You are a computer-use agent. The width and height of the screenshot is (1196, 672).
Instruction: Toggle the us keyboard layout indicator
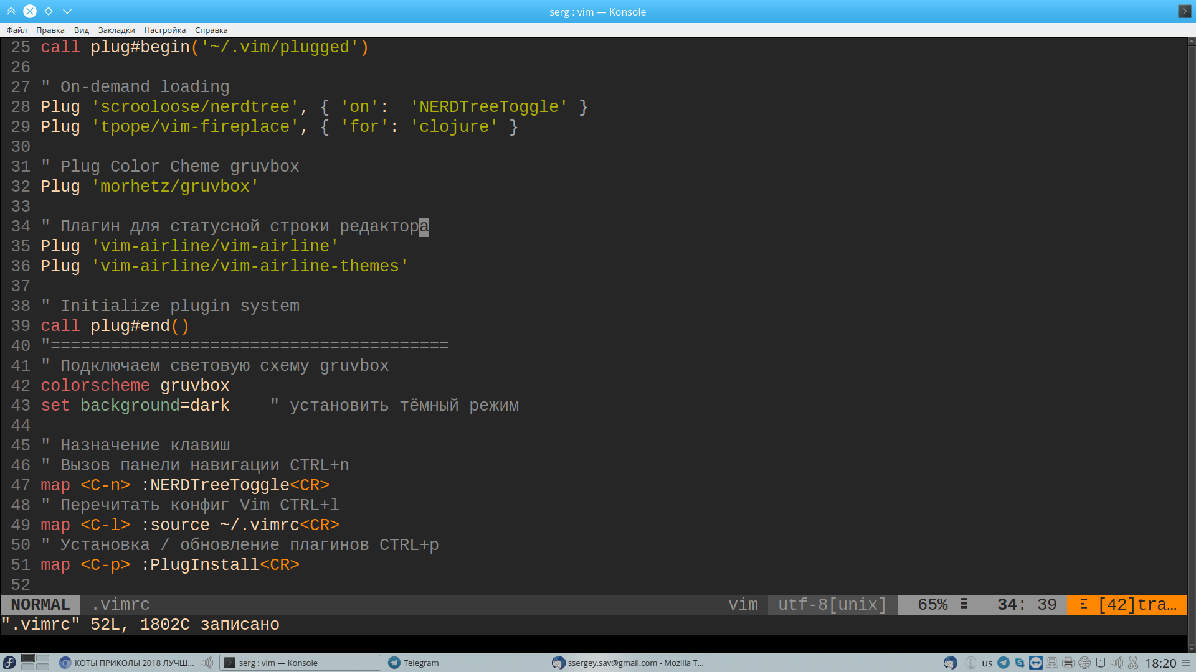(x=987, y=663)
